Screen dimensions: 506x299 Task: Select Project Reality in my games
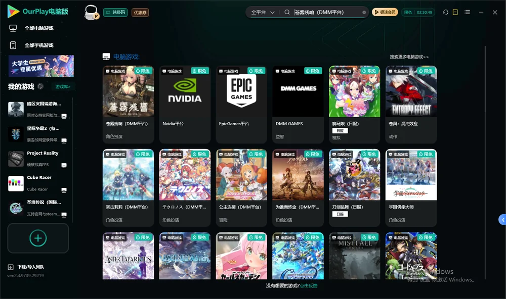point(38,159)
